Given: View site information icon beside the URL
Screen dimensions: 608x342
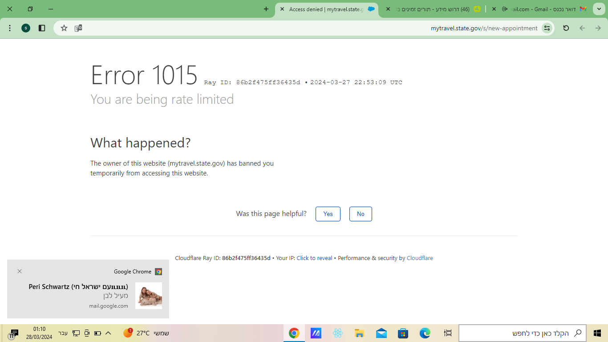Looking at the screenshot, I should point(547,28).
